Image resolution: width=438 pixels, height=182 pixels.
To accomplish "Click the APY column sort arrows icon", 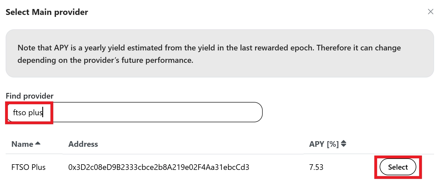I will [343, 144].
